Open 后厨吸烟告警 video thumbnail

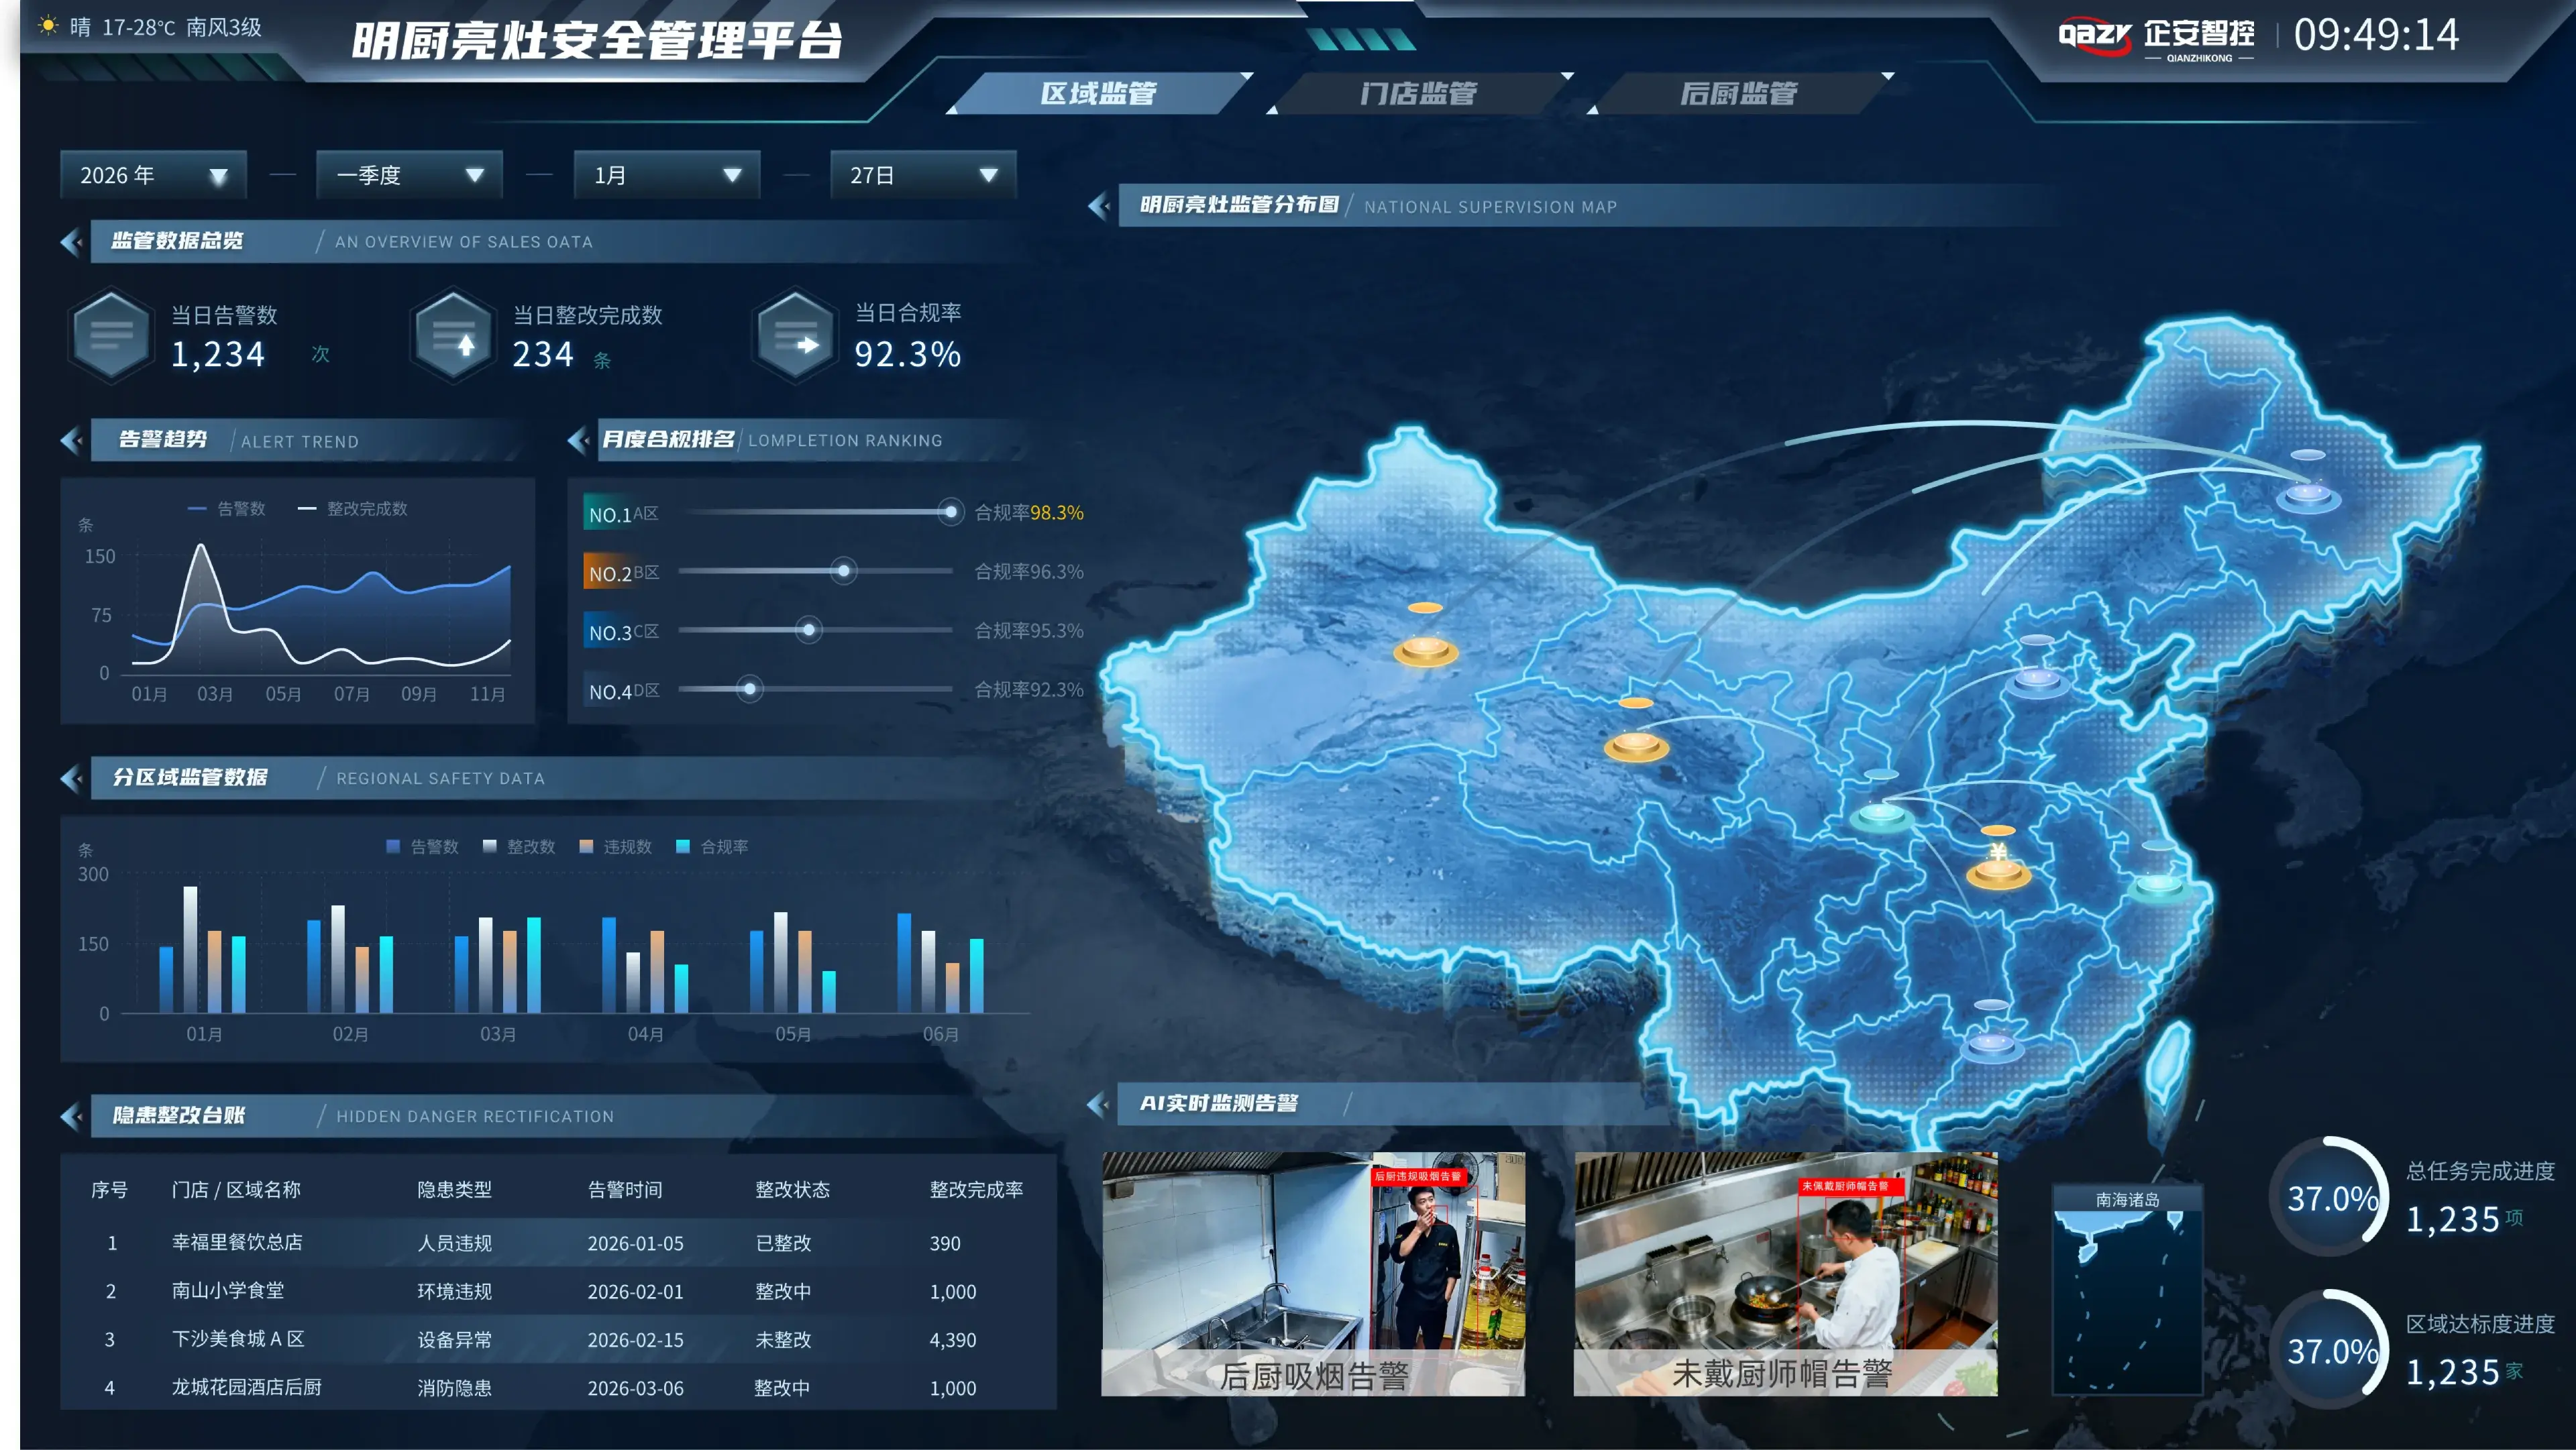coord(1313,1273)
